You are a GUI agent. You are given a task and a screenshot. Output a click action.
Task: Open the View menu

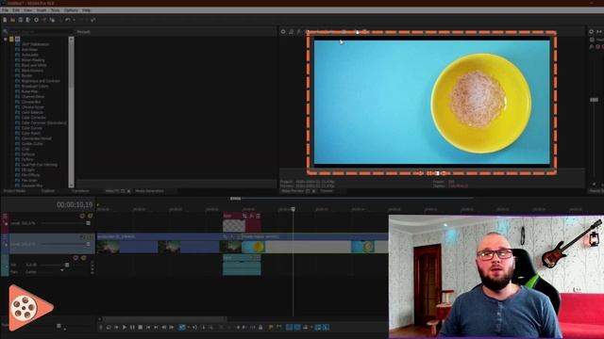[27, 10]
